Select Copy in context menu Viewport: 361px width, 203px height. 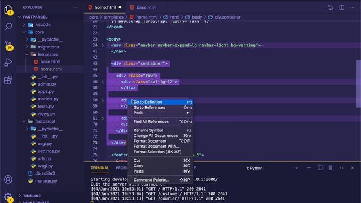161,166
